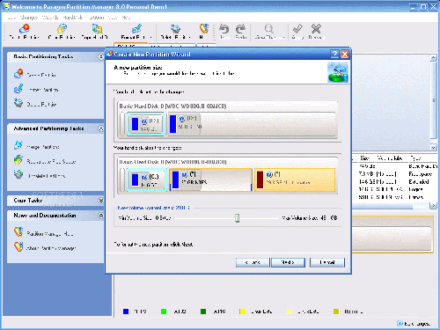Open the dropdown arrow beside Format Partition in the toolbar
Image resolution: width=440 pixels, height=330 pixels.
click(x=151, y=37)
